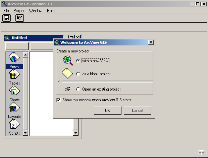The width and height of the screenshot is (208, 158).
Task: Click the 'Scripts' label in Untitled window
Action: coord(14,133)
